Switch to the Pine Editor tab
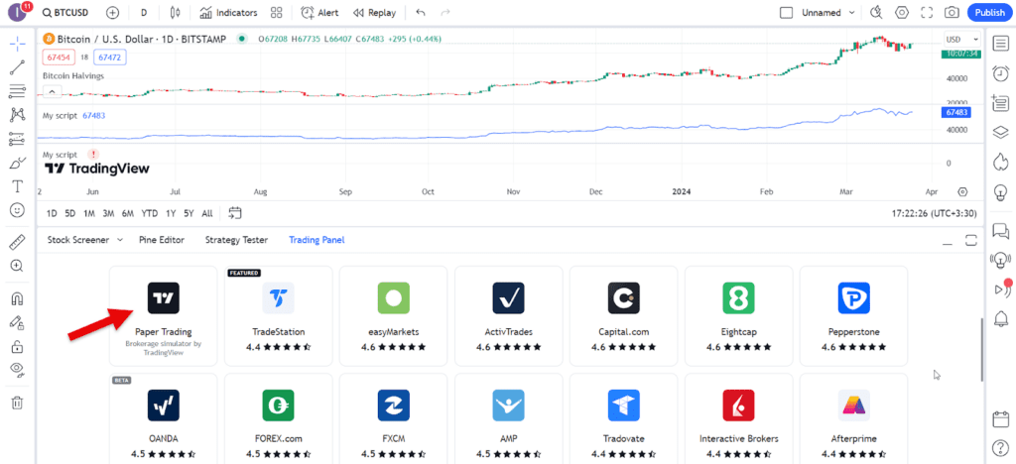The image size is (1016, 464). [161, 240]
